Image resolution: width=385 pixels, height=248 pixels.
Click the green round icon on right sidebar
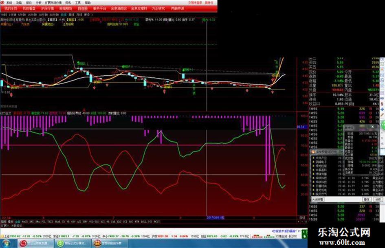coord(383,126)
